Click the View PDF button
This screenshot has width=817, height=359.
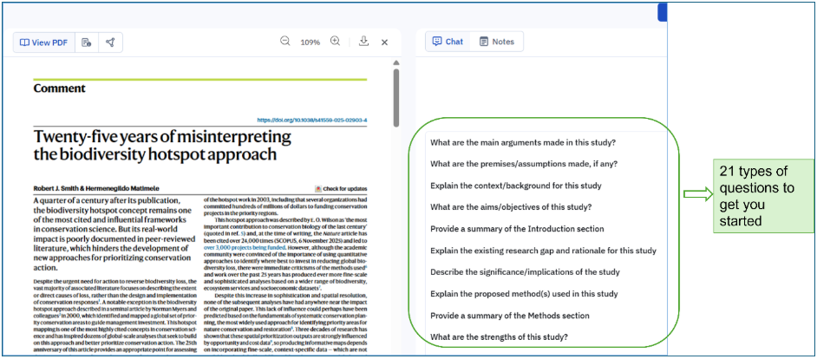tap(43, 42)
